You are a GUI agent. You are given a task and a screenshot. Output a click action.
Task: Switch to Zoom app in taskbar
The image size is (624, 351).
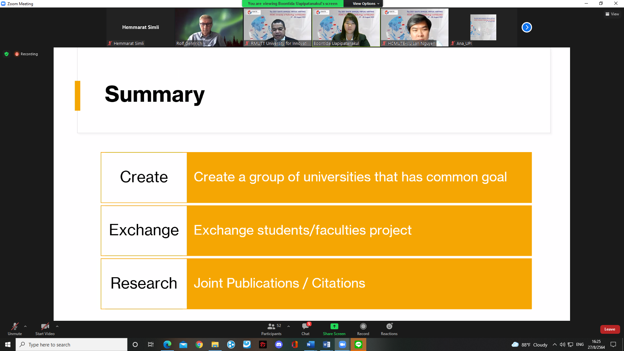click(x=343, y=344)
